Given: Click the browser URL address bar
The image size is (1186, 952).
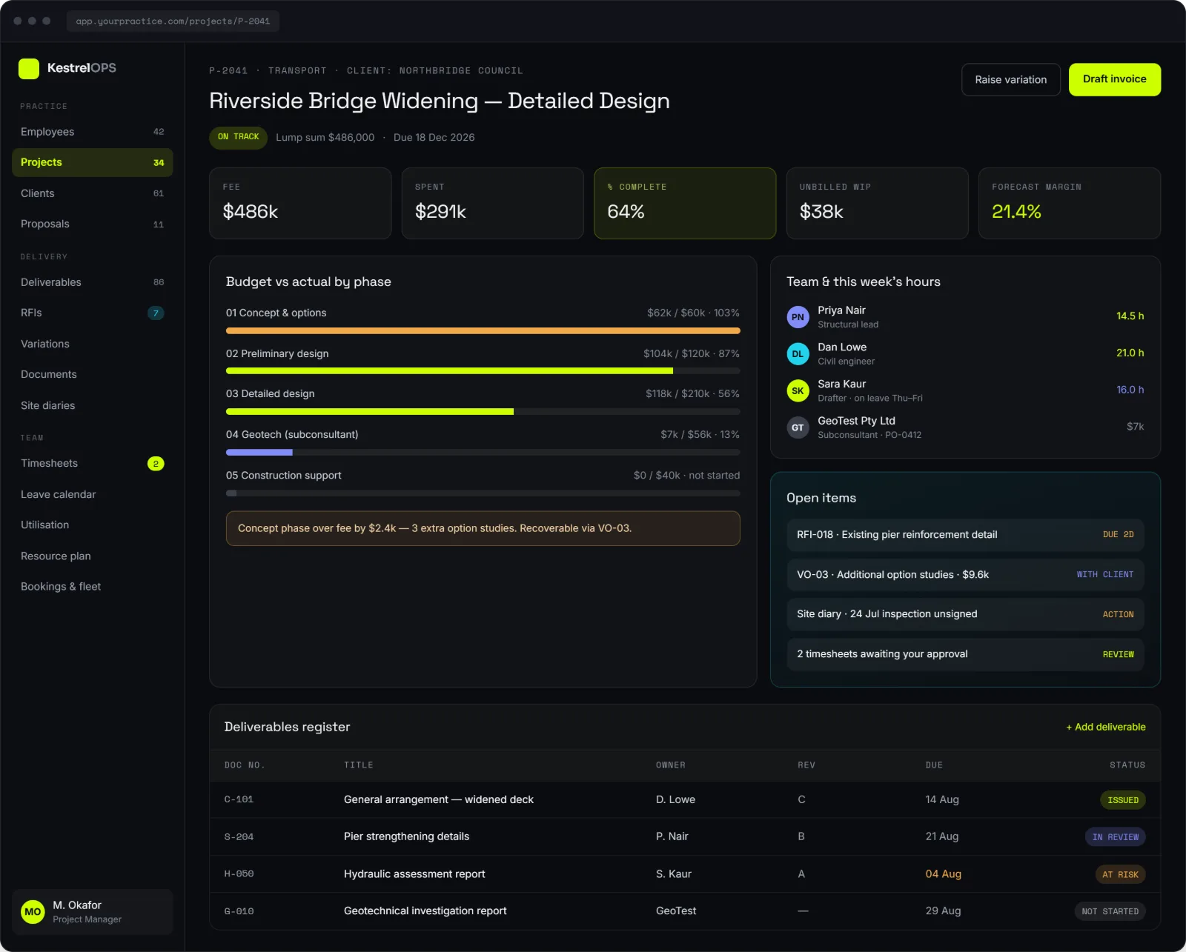Looking at the screenshot, I should [x=173, y=21].
